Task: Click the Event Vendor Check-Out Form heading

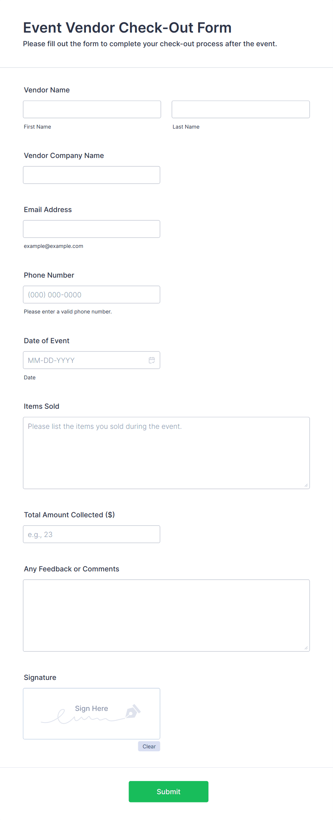Action: 127,28
